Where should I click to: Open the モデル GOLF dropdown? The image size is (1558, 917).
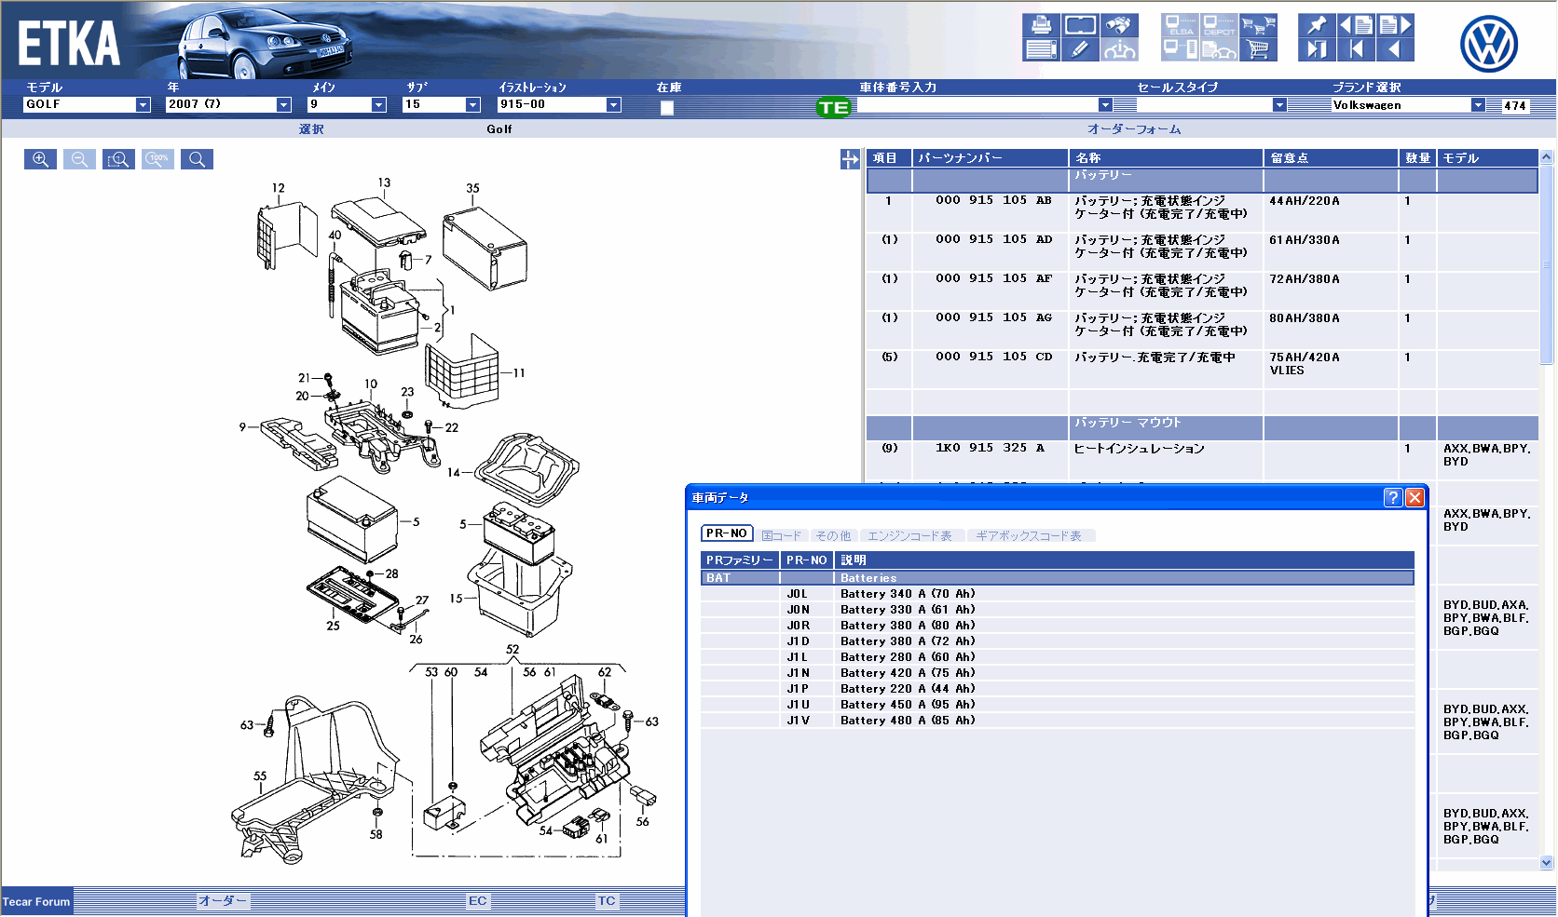(x=143, y=105)
